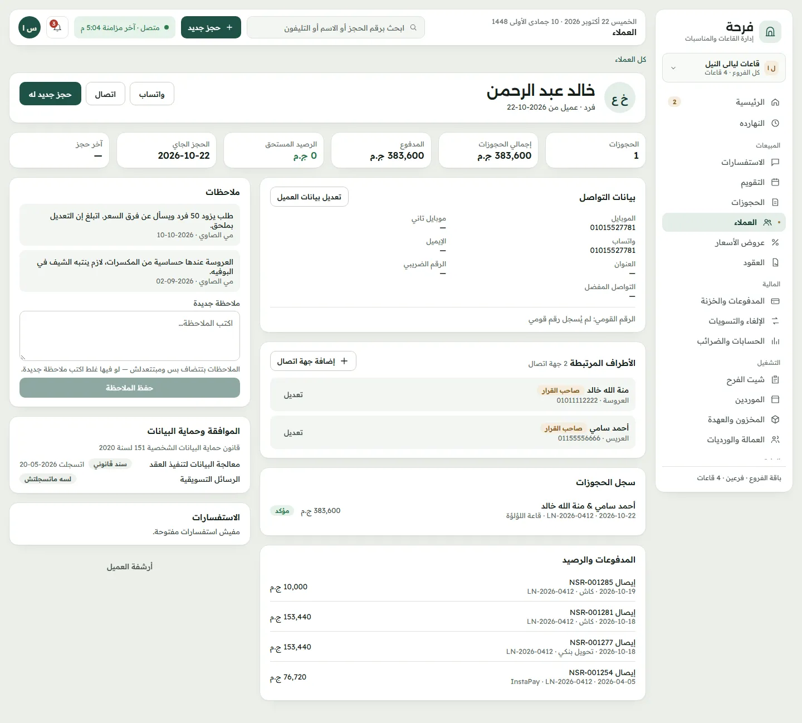Click the الحجوزات sidebar icon
802x723 pixels.
pyautogui.click(x=775, y=202)
